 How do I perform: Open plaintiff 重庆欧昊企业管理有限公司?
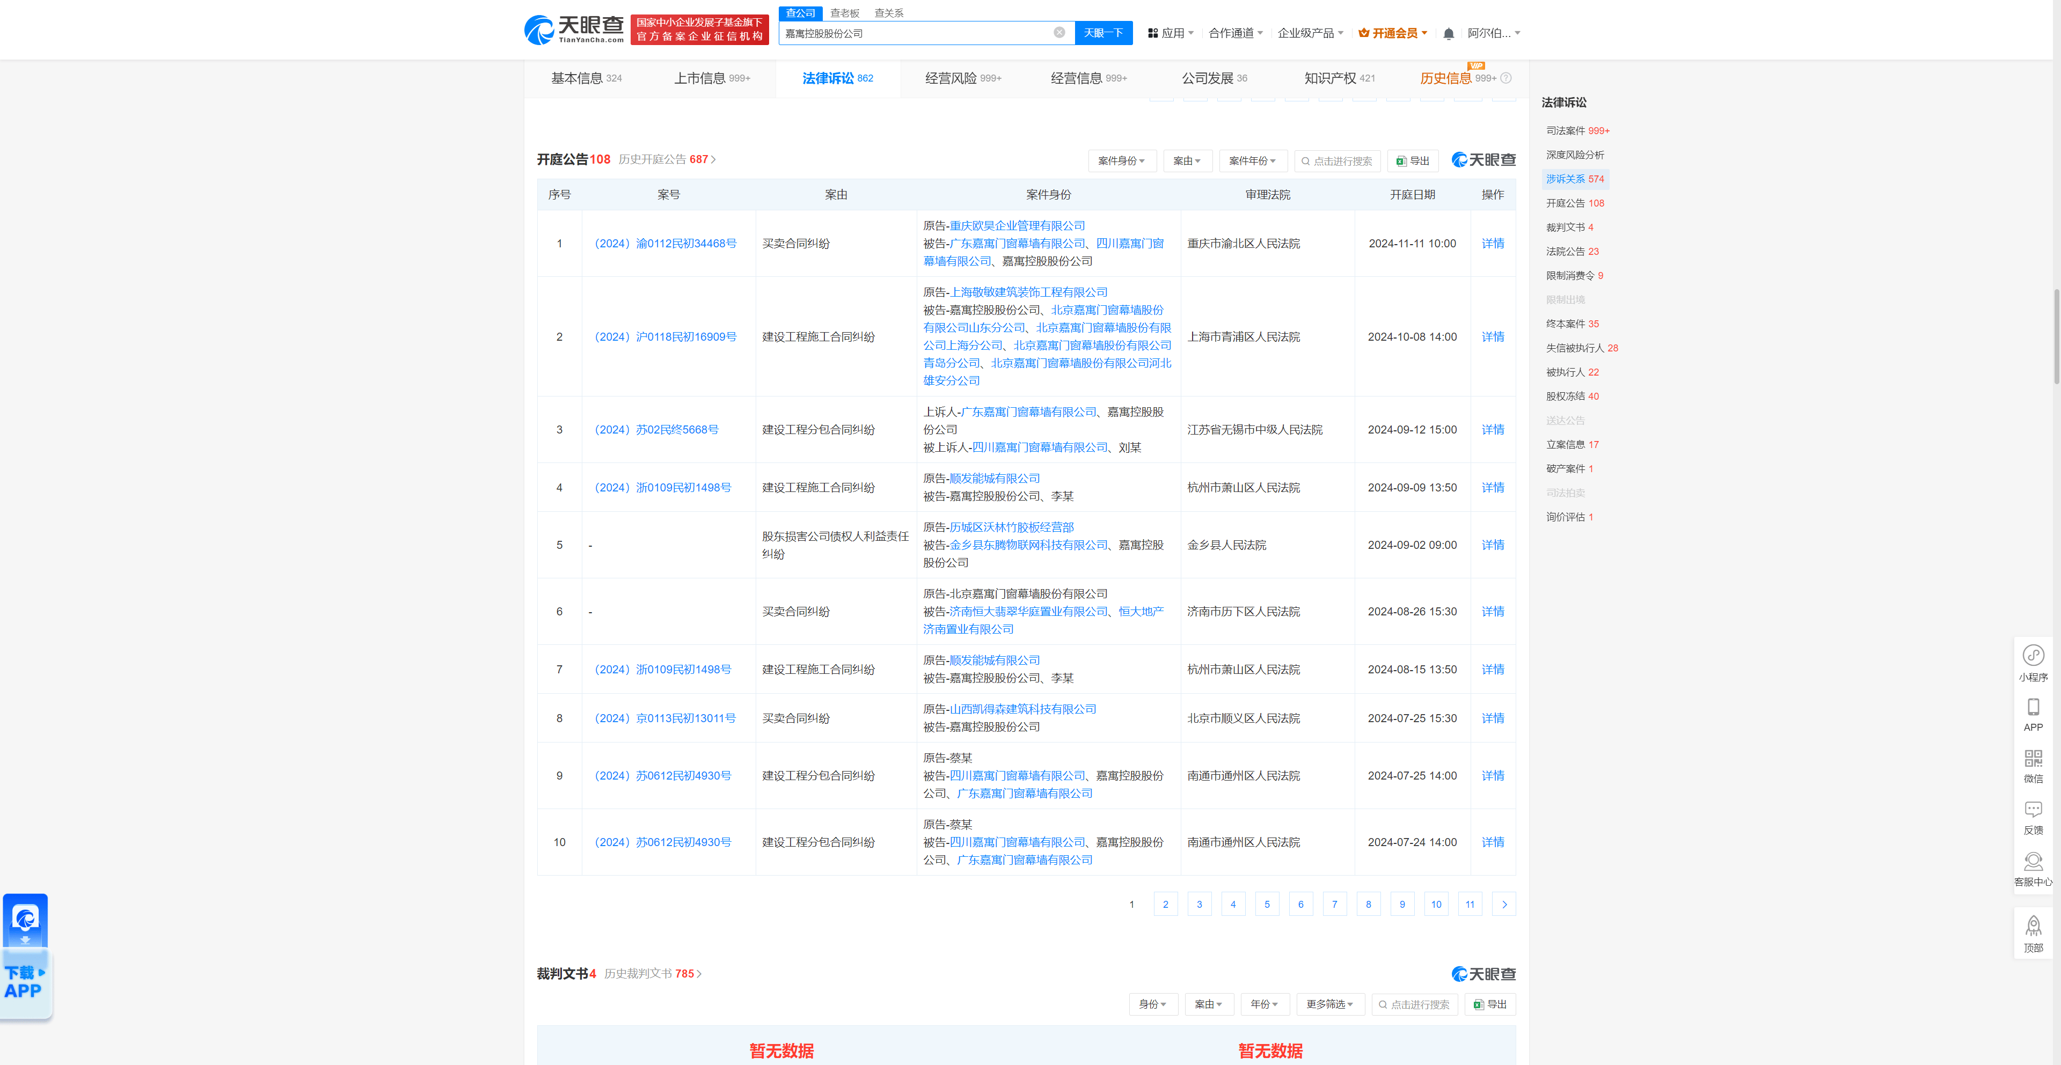1017,225
